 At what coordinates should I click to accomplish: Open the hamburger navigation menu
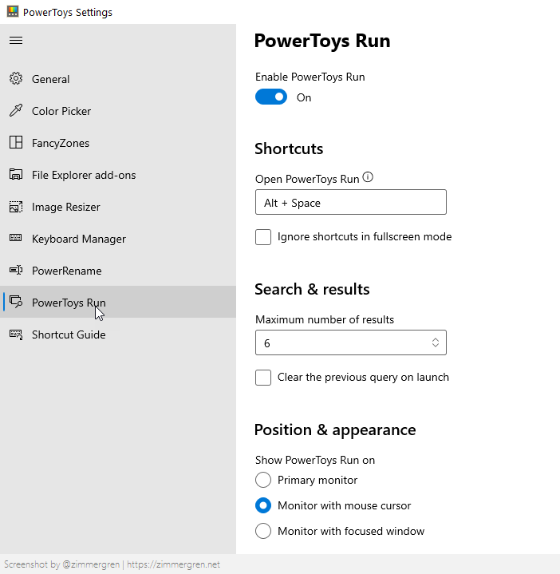16,40
